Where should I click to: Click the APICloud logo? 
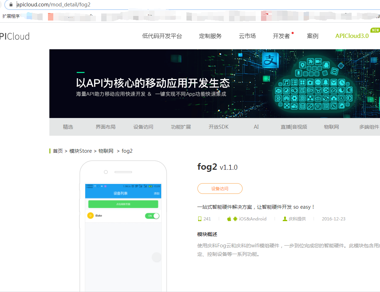tap(15, 36)
